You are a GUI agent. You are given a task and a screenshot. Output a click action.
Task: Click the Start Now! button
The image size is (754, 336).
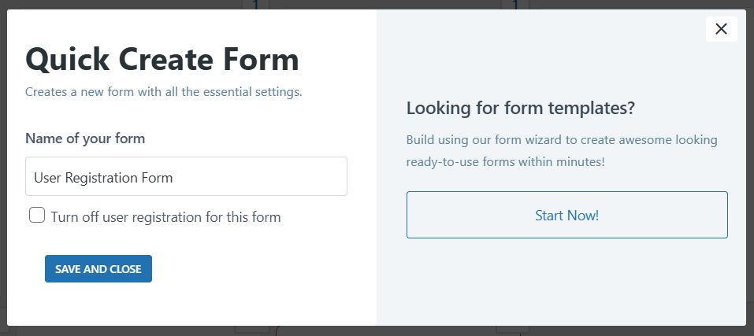point(567,215)
